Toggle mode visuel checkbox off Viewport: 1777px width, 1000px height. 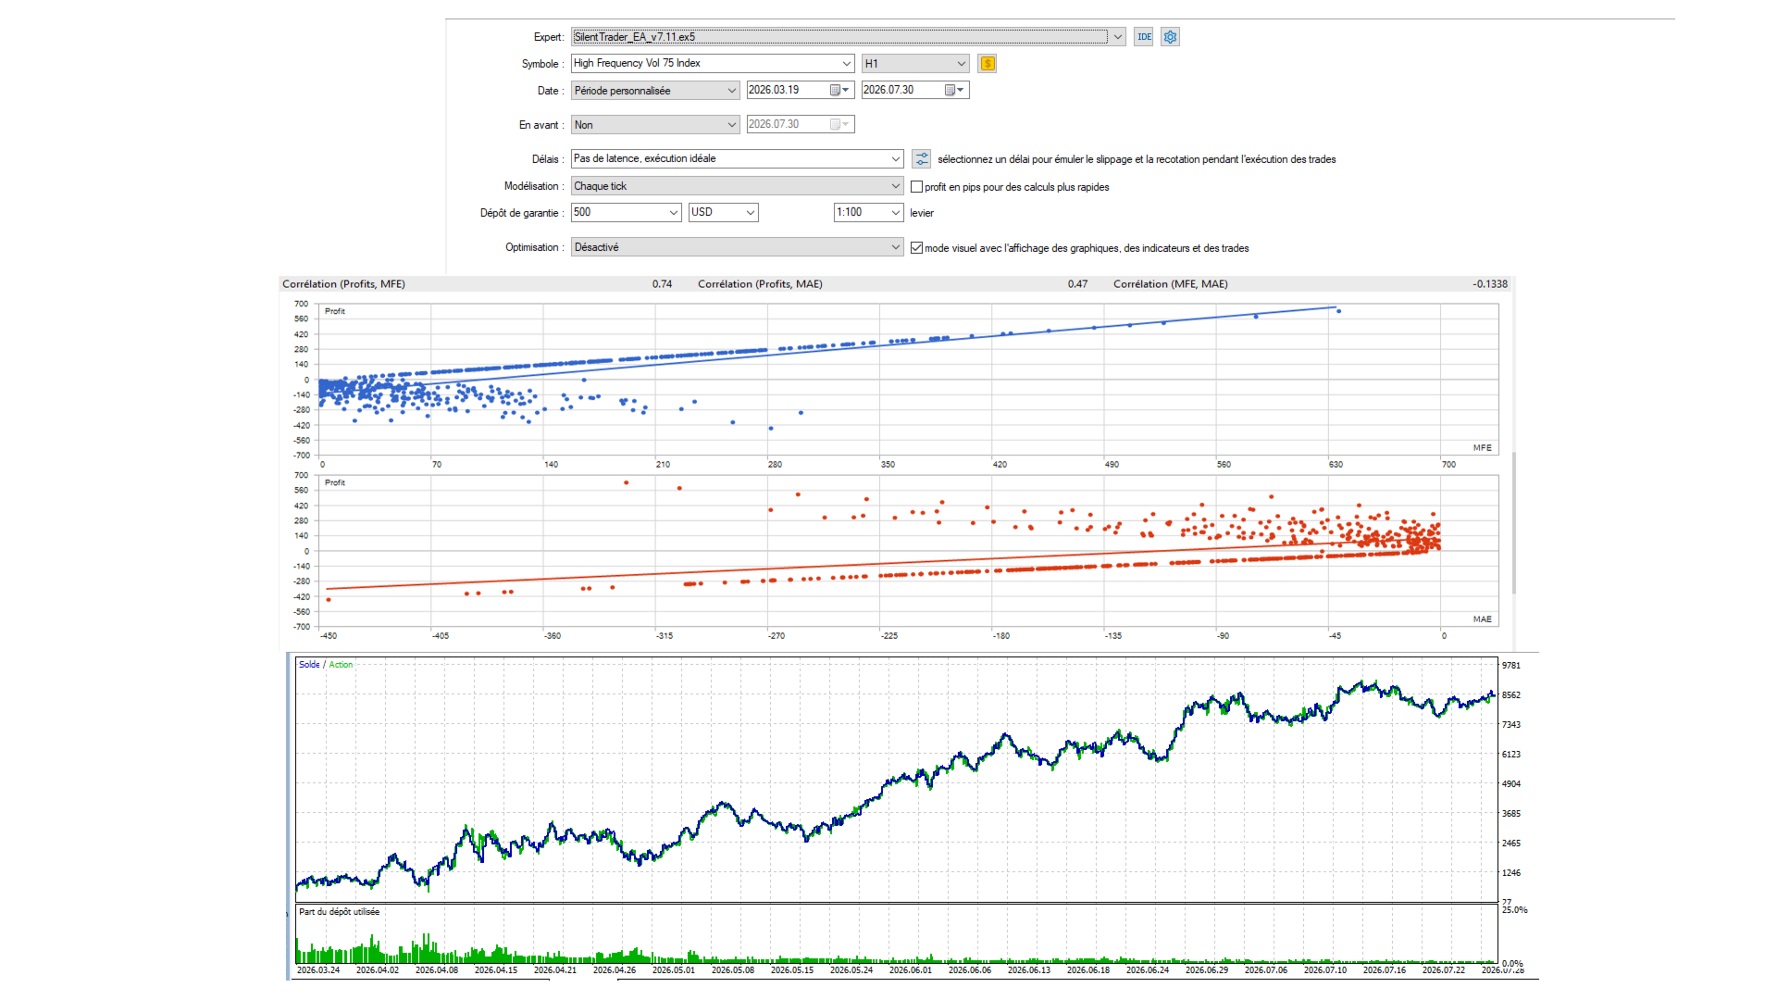[917, 248]
